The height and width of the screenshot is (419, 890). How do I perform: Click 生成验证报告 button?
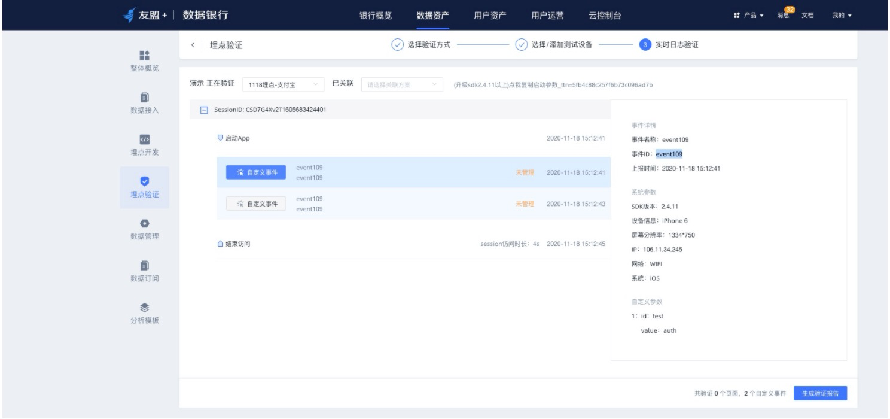click(x=821, y=393)
